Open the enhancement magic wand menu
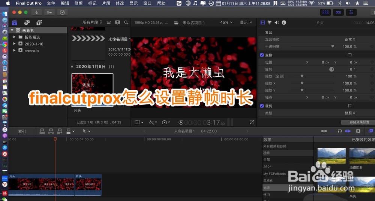Image resolution: width=375 pixels, height=201 pixels. click(x=153, y=122)
